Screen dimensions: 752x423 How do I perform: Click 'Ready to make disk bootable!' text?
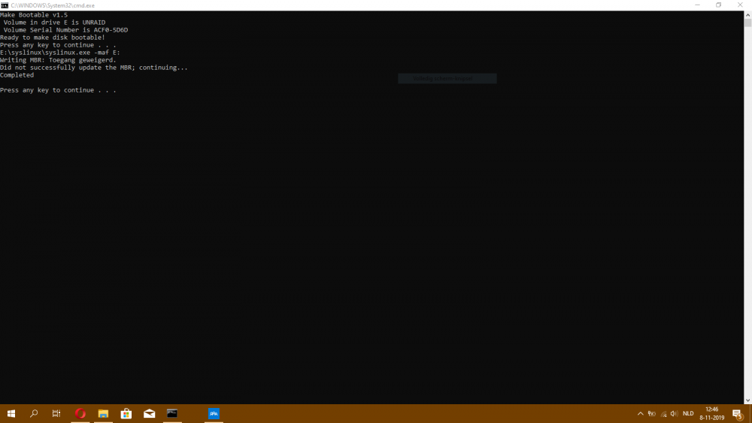tap(53, 38)
